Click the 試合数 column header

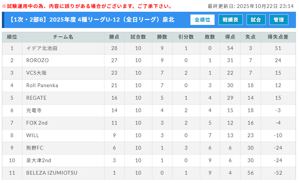point(138,37)
